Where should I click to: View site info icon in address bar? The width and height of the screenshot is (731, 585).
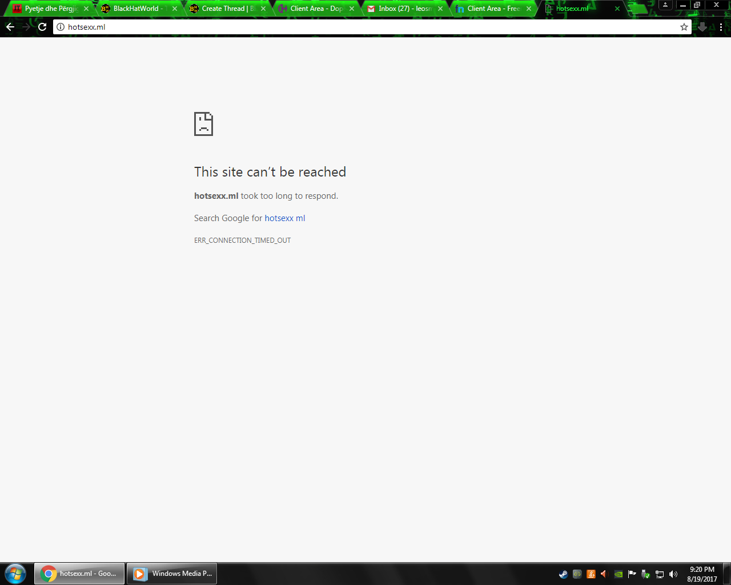coord(61,27)
